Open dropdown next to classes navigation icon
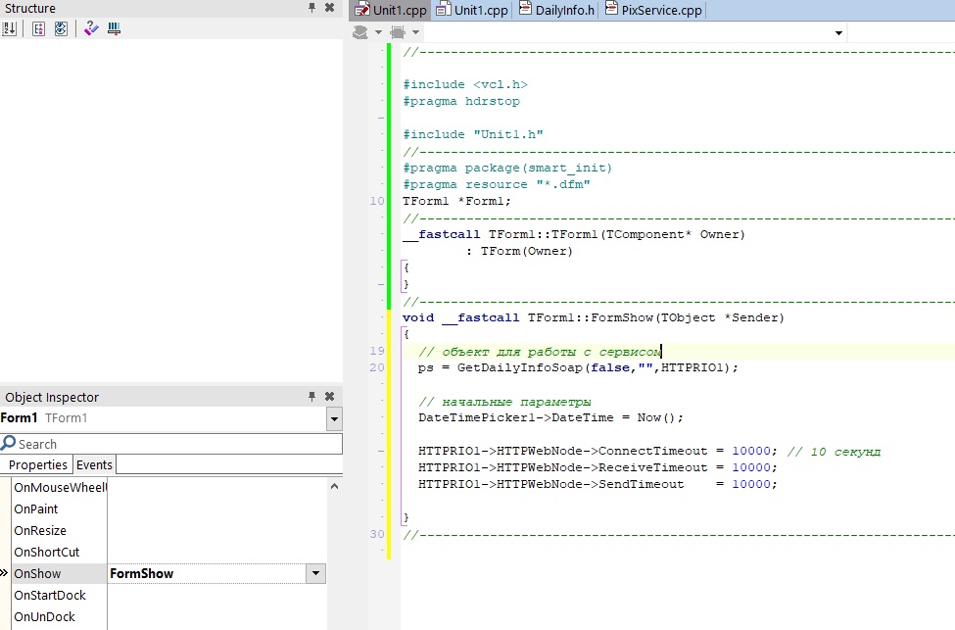This screenshot has height=630, width=955. coord(378,32)
